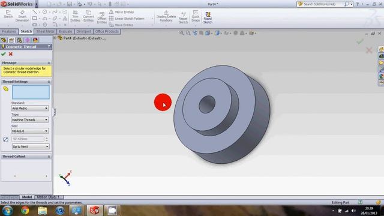The height and width of the screenshot is (216, 384).
Task: Open Windows Start button
Action: pyautogui.click(x=7, y=211)
